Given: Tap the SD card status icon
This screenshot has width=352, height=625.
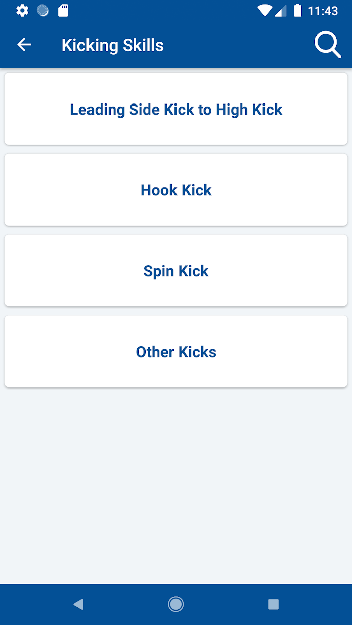Looking at the screenshot, I should [x=63, y=10].
